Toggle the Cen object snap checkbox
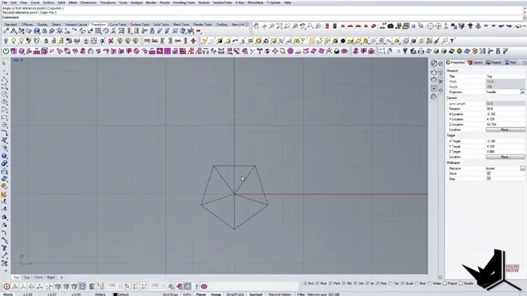This screenshot has height=296, width=527. 355,283
